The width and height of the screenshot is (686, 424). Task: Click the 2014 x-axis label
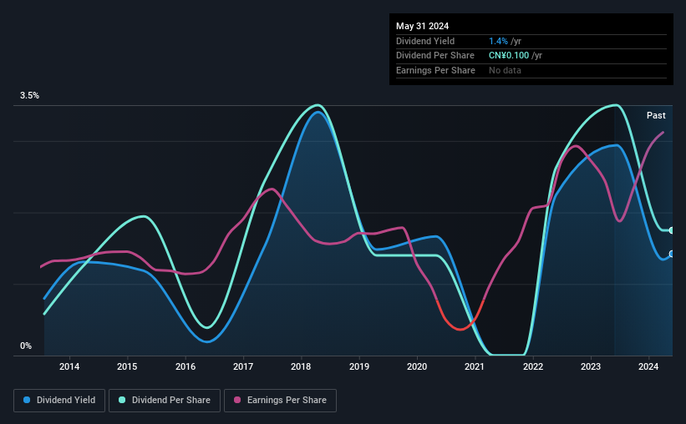69,366
